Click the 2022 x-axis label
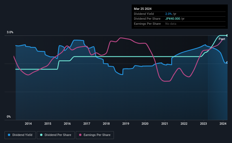The width and height of the screenshot is (232, 143). (184, 124)
